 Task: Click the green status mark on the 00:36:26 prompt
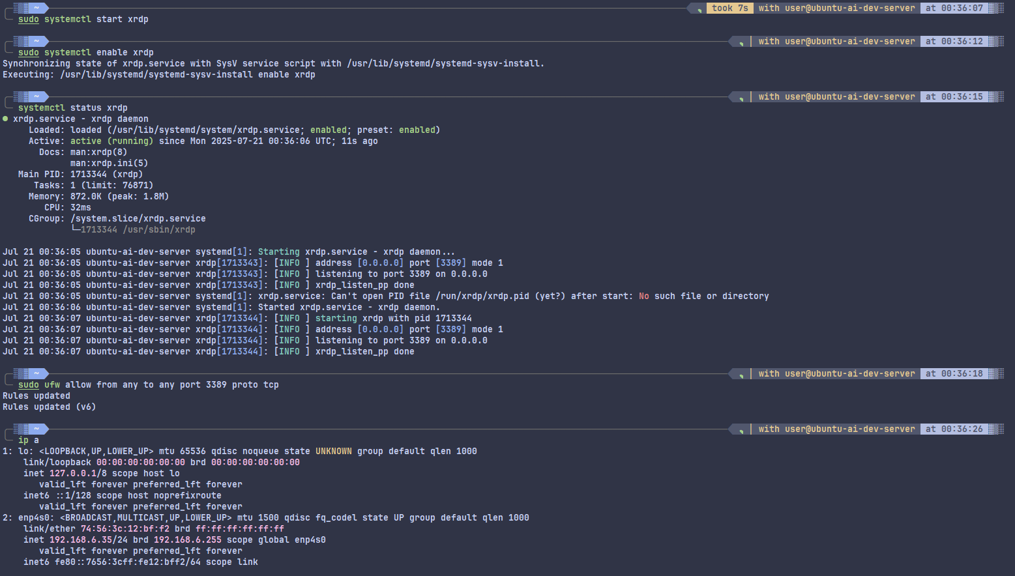tap(741, 430)
